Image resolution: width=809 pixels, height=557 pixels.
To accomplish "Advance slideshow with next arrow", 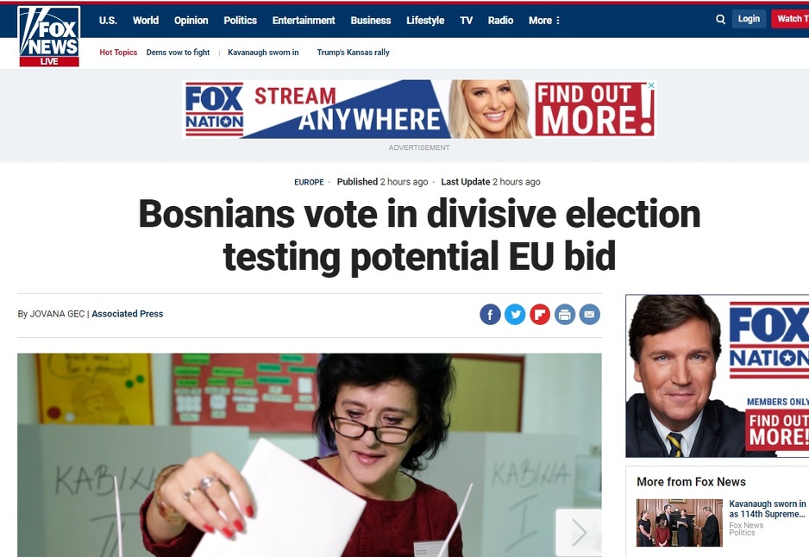I will pyautogui.click(x=579, y=532).
